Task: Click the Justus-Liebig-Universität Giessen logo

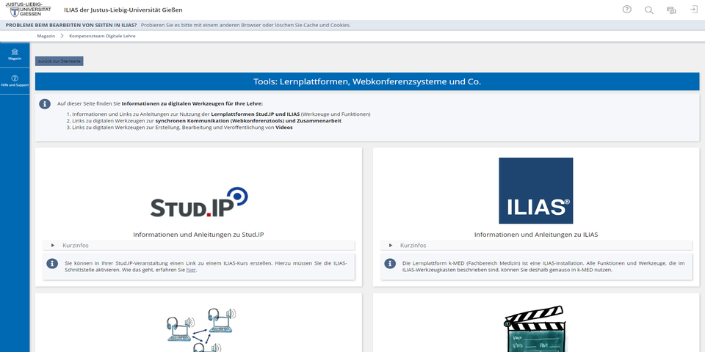Action: tap(28, 10)
